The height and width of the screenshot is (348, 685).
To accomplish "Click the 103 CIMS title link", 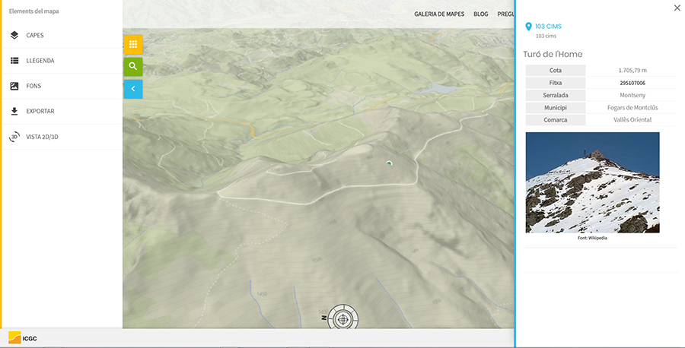I will pos(548,27).
